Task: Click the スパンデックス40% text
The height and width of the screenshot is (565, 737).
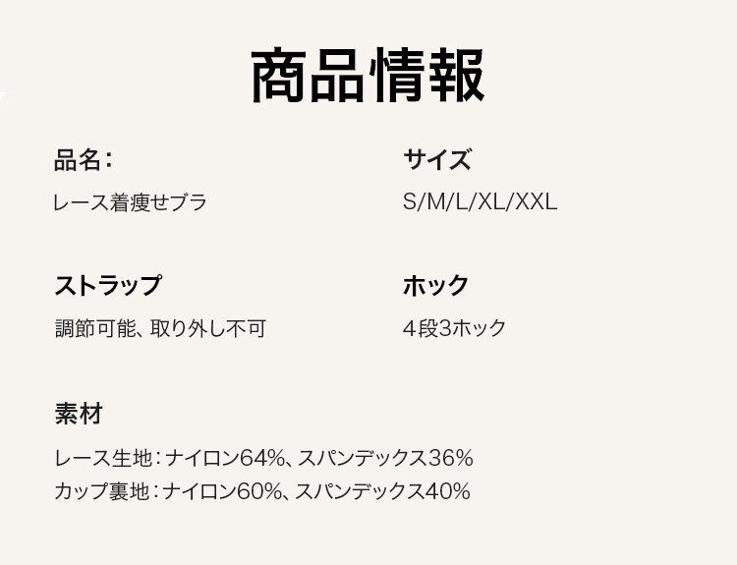Action: coord(382,491)
